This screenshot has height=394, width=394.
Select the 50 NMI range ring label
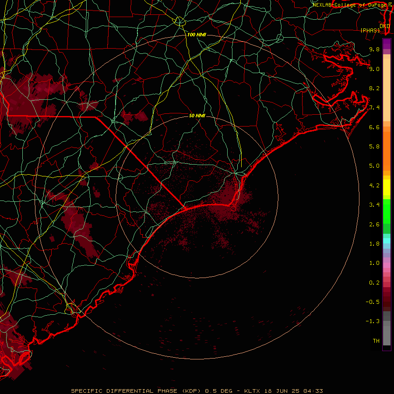click(197, 116)
